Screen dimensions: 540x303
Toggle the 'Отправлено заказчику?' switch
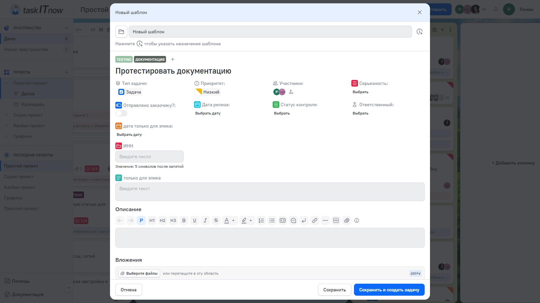click(x=121, y=113)
